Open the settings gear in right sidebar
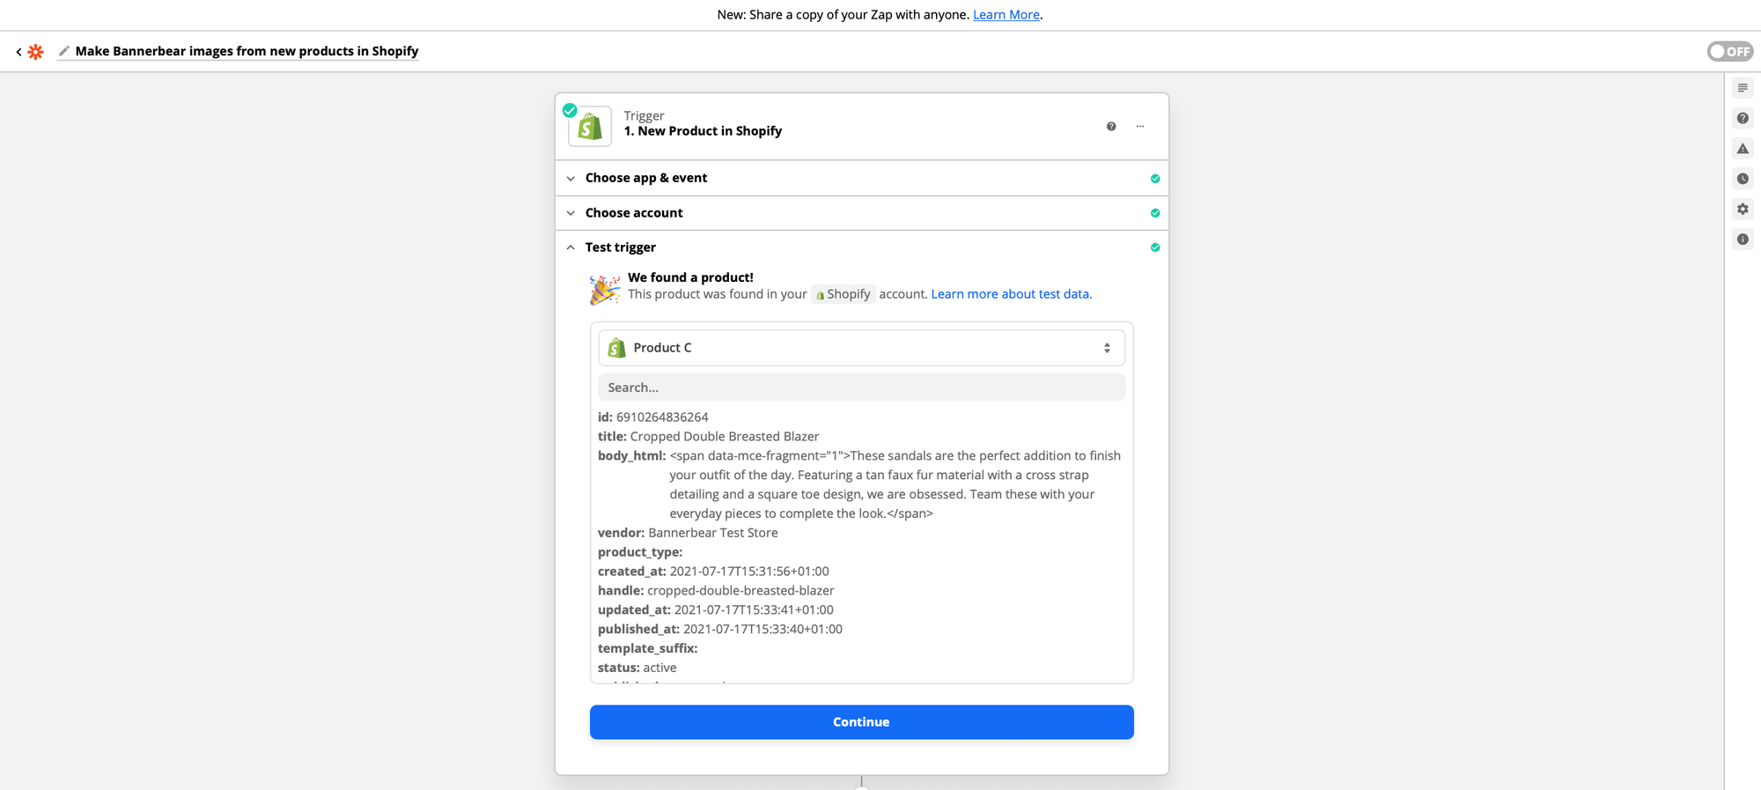This screenshot has height=790, width=1761. pyautogui.click(x=1743, y=209)
